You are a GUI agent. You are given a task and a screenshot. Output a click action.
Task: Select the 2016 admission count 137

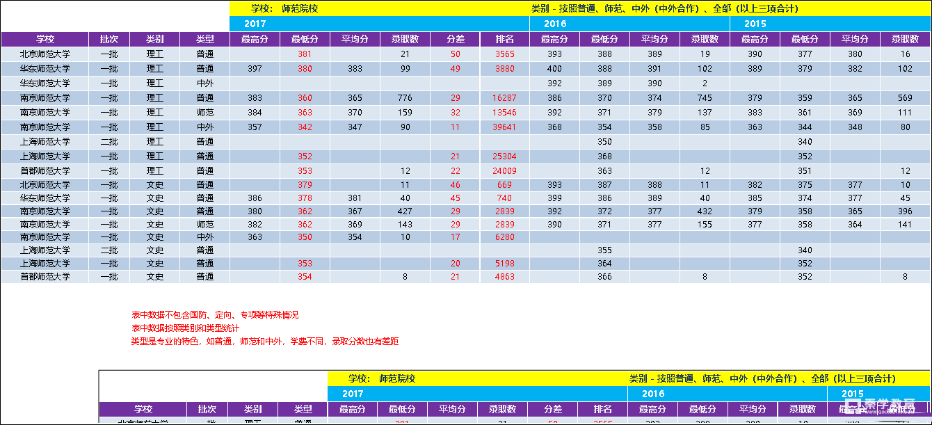pyautogui.click(x=705, y=113)
